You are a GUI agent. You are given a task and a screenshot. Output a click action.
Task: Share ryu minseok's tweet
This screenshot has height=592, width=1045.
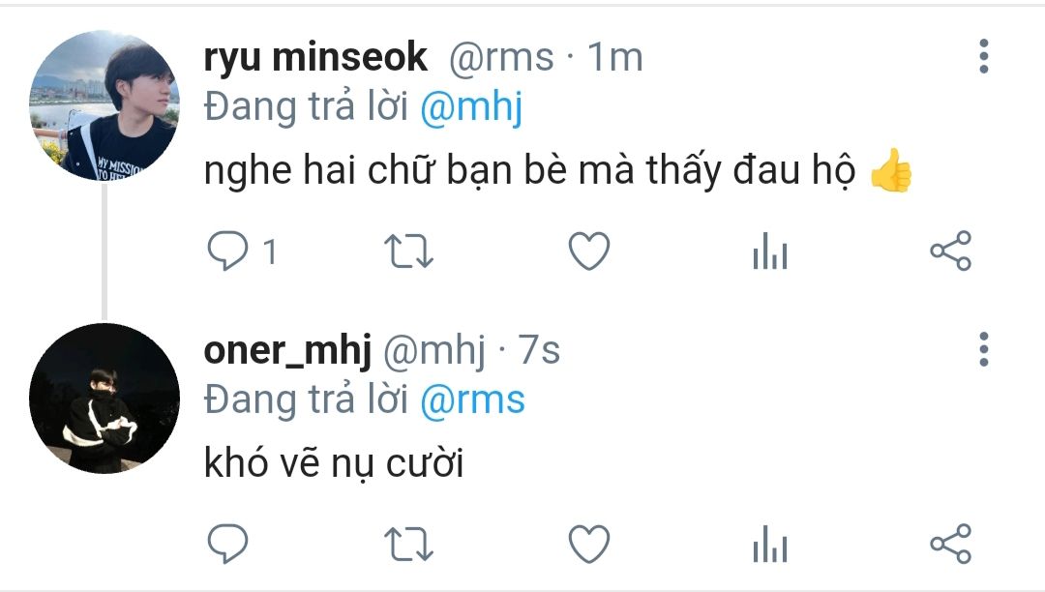tap(950, 252)
